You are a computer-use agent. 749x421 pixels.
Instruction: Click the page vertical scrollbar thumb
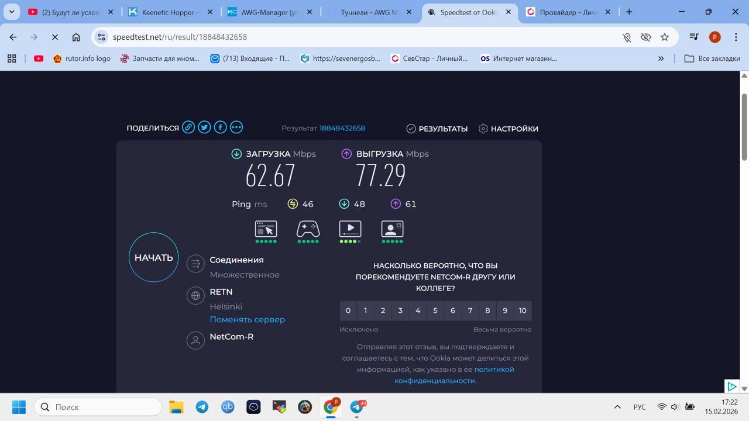(x=744, y=126)
